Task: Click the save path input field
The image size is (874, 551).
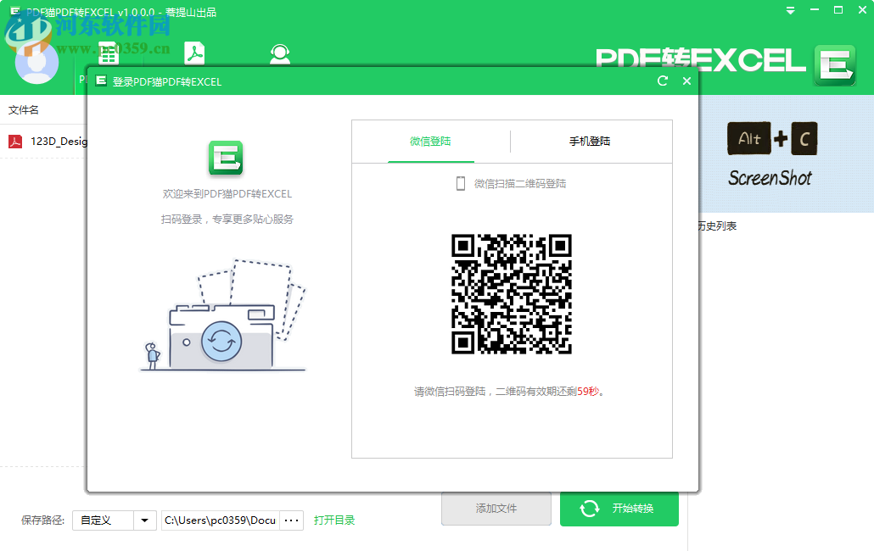Action: [x=221, y=520]
